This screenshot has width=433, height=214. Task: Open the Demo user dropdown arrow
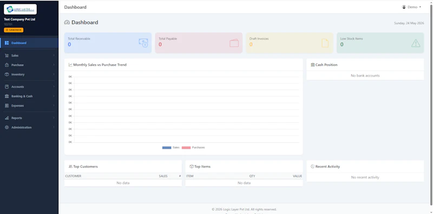(x=420, y=7)
